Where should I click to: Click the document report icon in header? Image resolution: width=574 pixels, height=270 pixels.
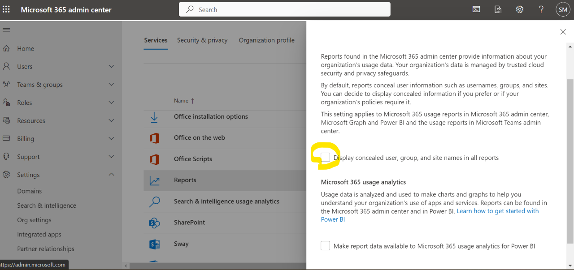click(498, 9)
